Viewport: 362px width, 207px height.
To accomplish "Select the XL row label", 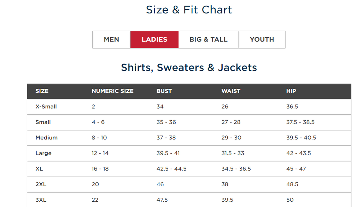I will (x=39, y=169).
